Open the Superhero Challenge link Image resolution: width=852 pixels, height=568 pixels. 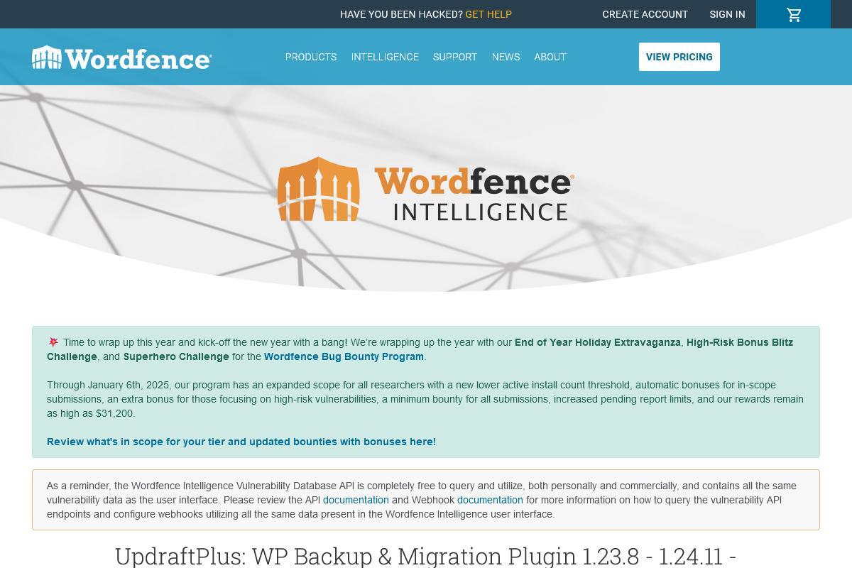click(x=176, y=356)
